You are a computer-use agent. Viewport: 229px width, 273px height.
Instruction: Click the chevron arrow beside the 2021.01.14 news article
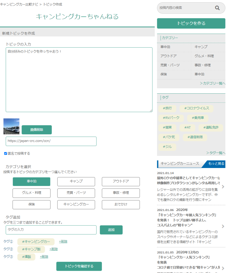tap(223, 187)
